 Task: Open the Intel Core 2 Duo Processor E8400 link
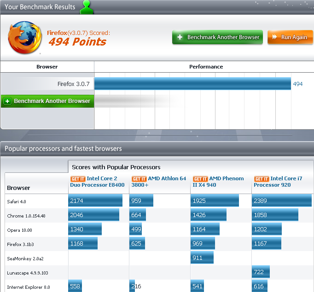point(97,182)
